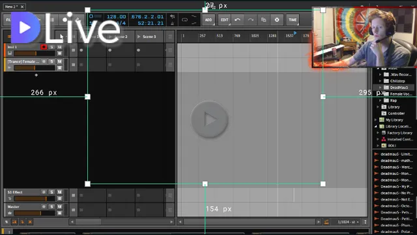Click the ADD button

point(208,20)
